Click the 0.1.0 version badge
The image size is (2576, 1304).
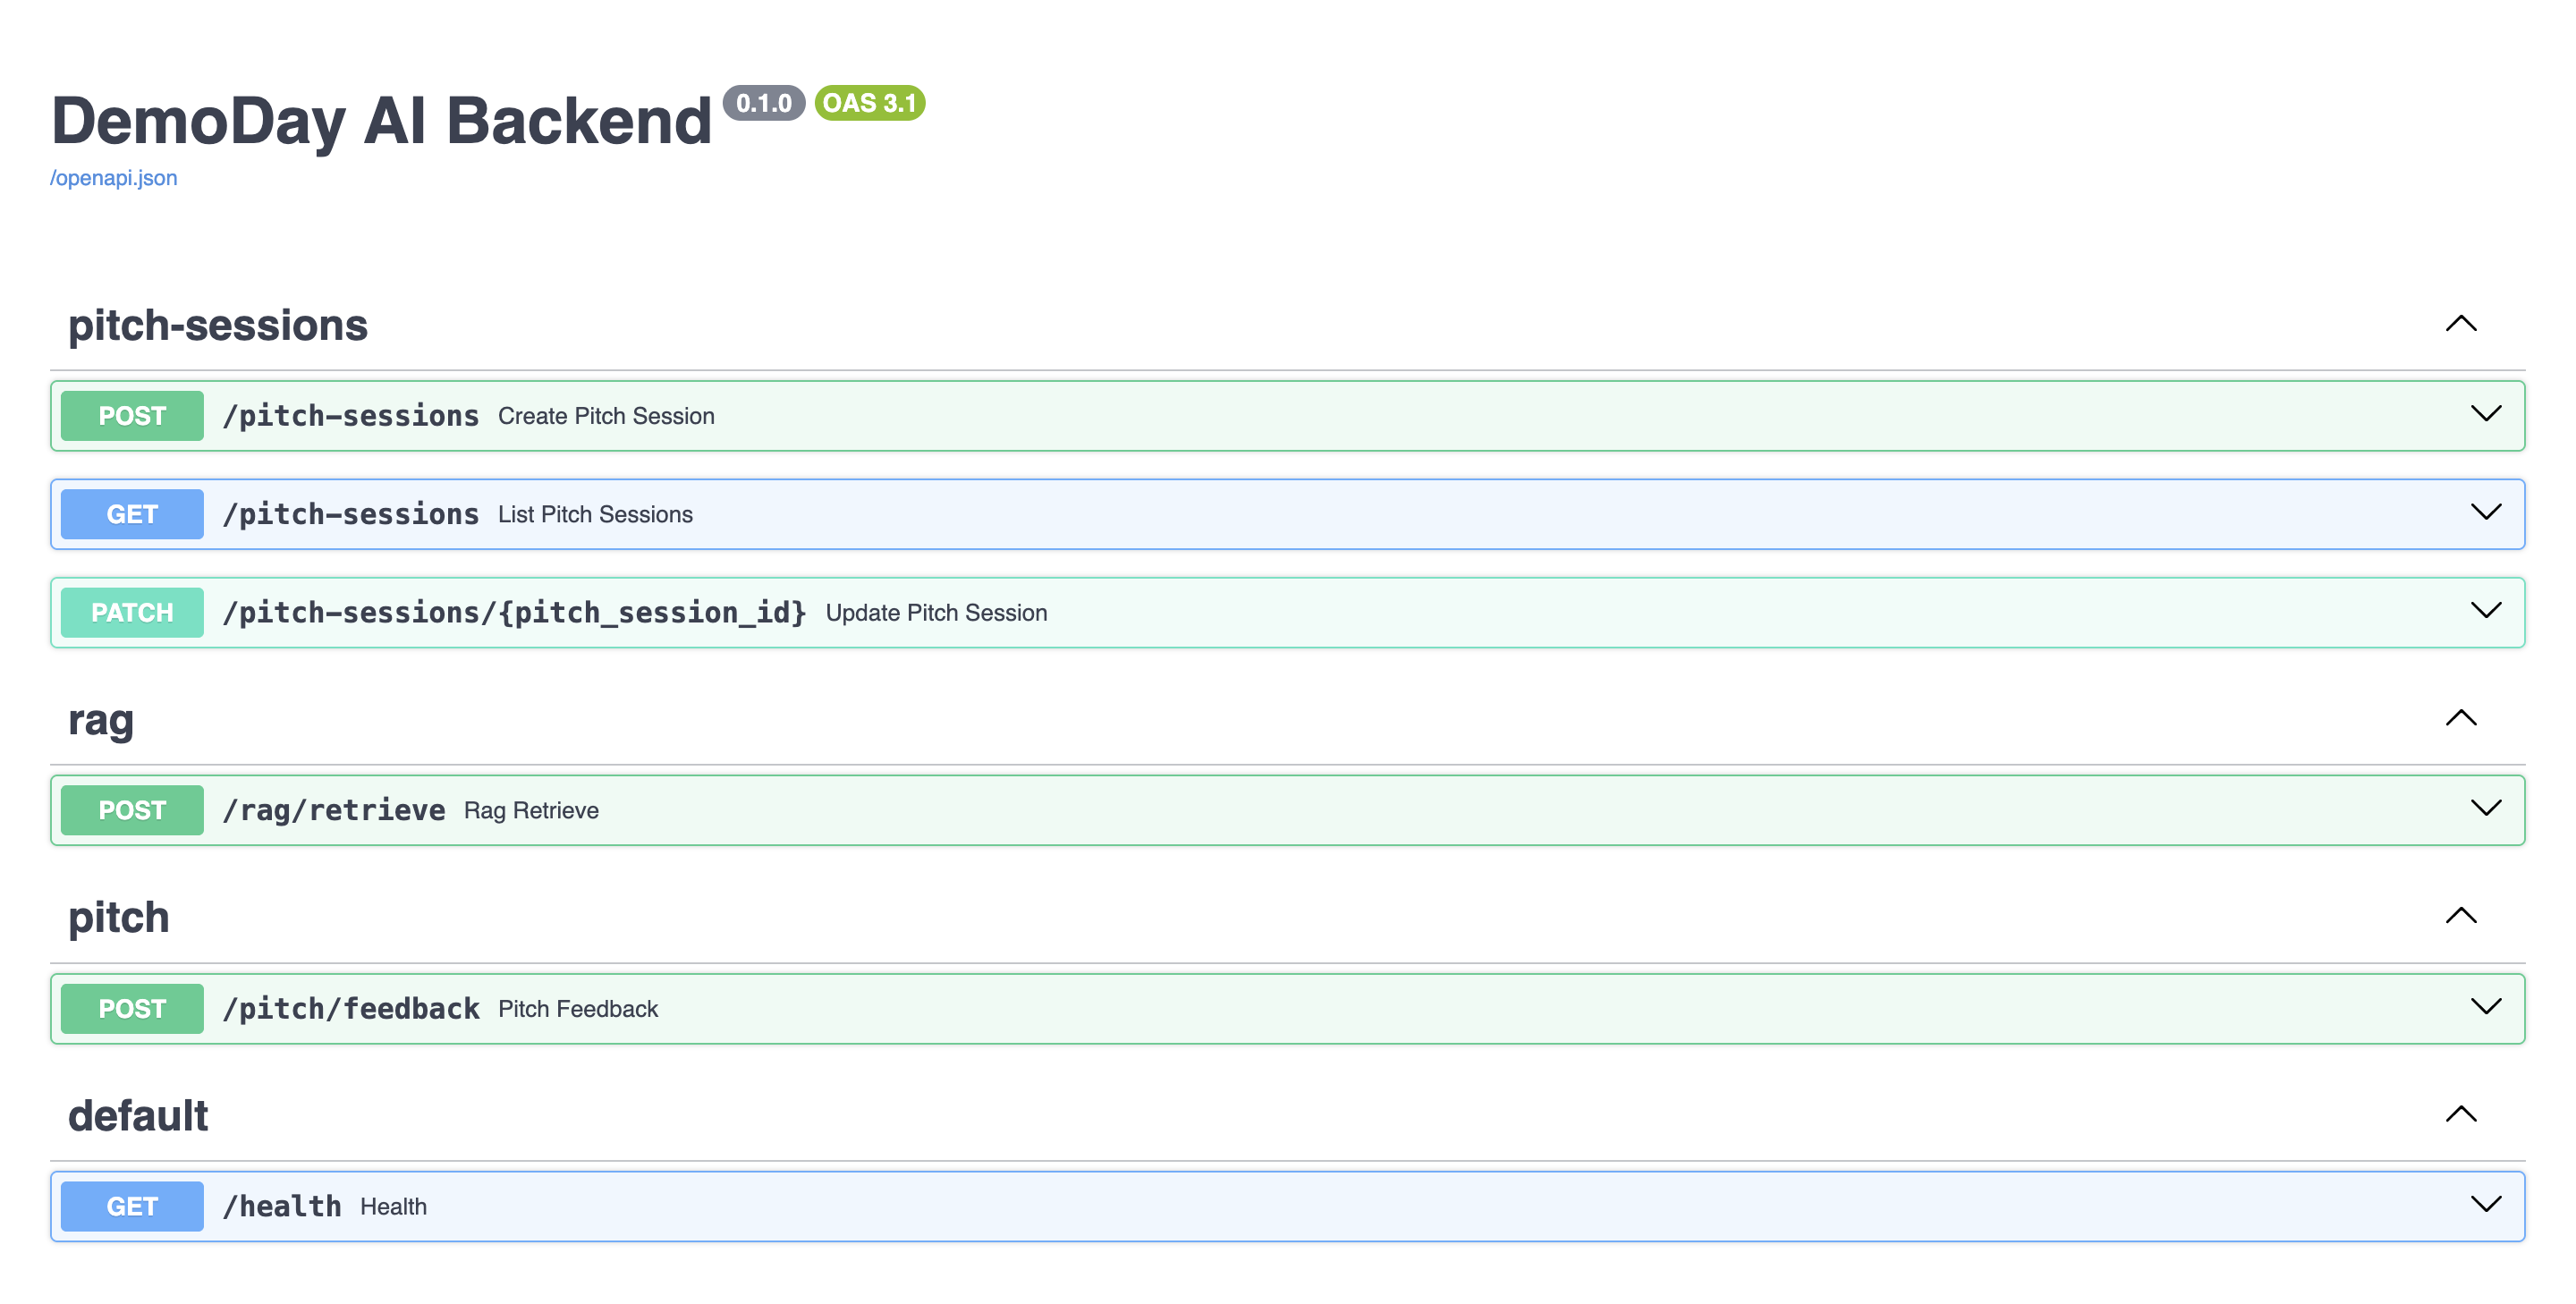click(x=763, y=103)
